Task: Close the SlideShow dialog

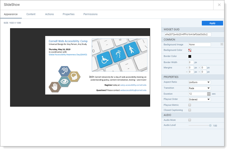Action: pyautogui.click(x=219, y=5)
